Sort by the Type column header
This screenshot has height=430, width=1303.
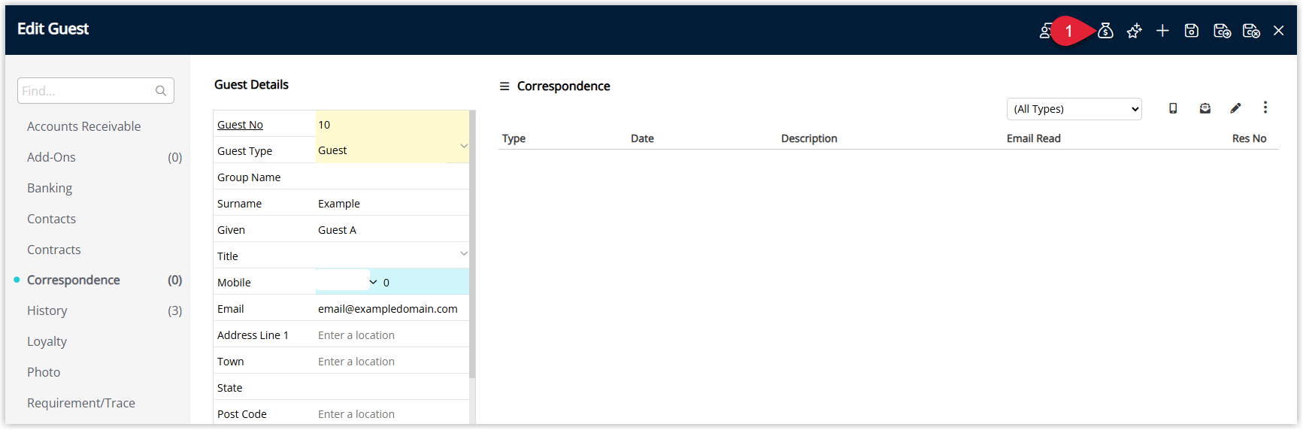514,138
